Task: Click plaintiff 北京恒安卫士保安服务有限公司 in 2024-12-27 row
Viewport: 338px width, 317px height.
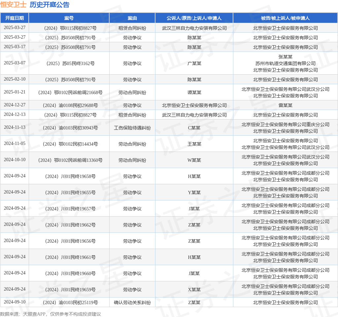Action: pos(194,105)
